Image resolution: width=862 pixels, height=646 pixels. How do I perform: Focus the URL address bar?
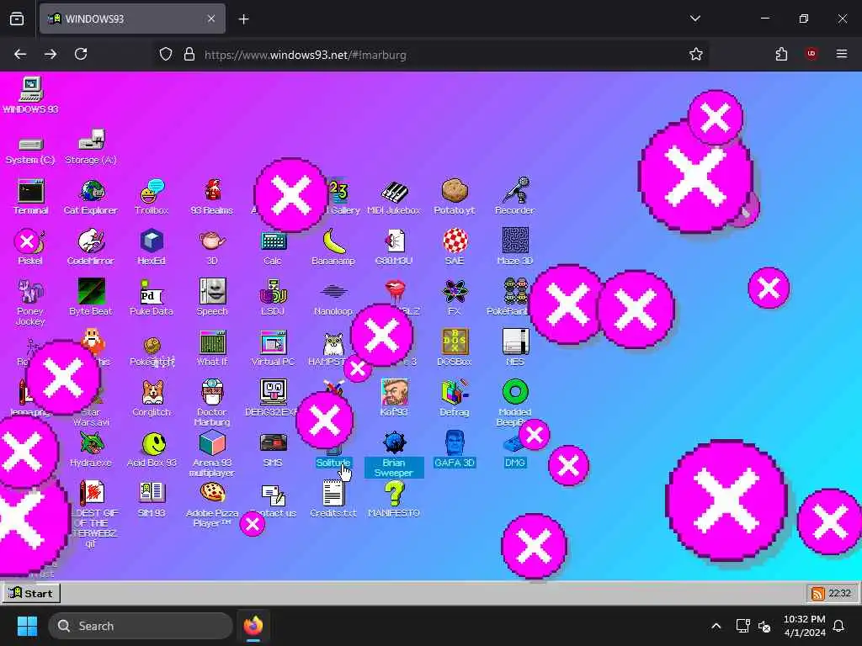[x=430, y=55]
